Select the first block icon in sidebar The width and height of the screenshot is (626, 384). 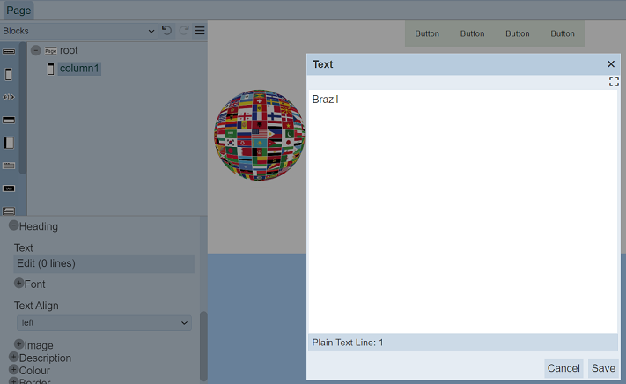(9, 52)
